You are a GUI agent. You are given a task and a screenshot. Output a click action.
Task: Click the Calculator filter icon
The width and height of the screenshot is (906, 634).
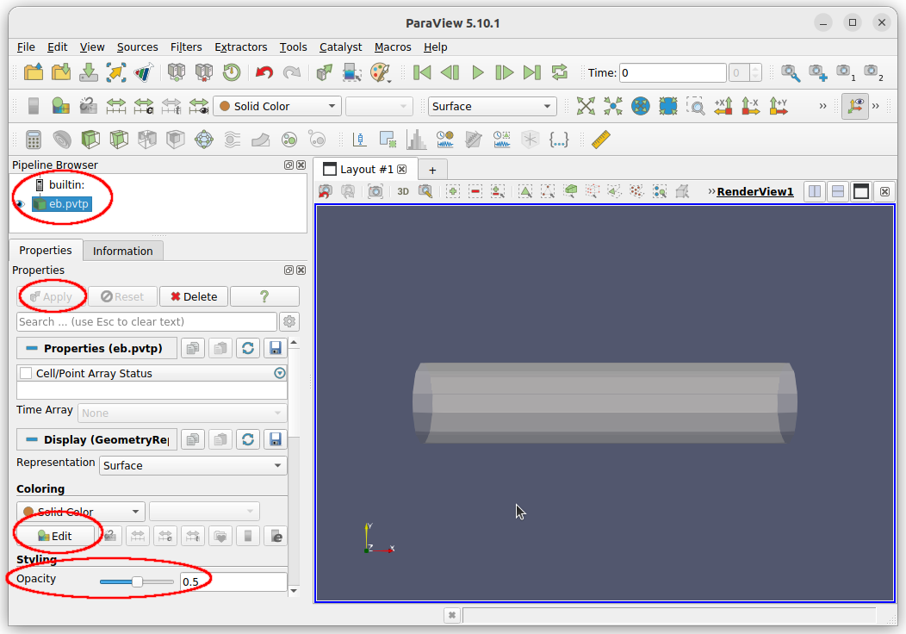pyautogui.click(x=34, y=140)
